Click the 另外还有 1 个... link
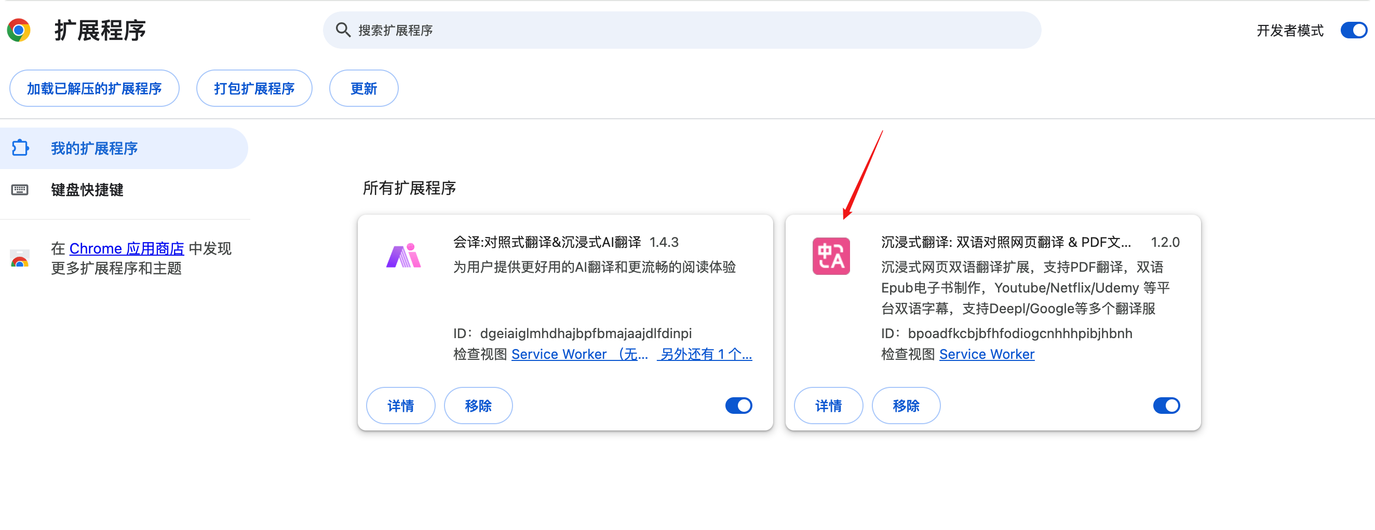1375x530 pixels. (706, 354)
